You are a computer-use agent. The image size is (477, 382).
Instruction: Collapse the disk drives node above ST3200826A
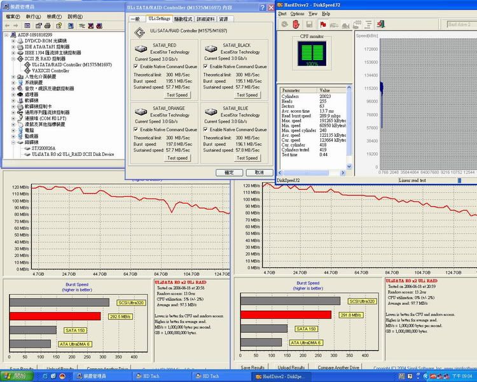pyautogui.click(x=13, y=142)
